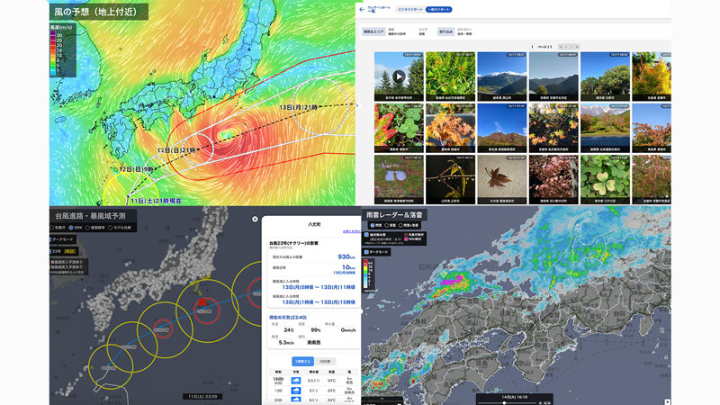Play the video thumbnail in report grid
Screen dimensions: 720x405
(x=398, y=76)
